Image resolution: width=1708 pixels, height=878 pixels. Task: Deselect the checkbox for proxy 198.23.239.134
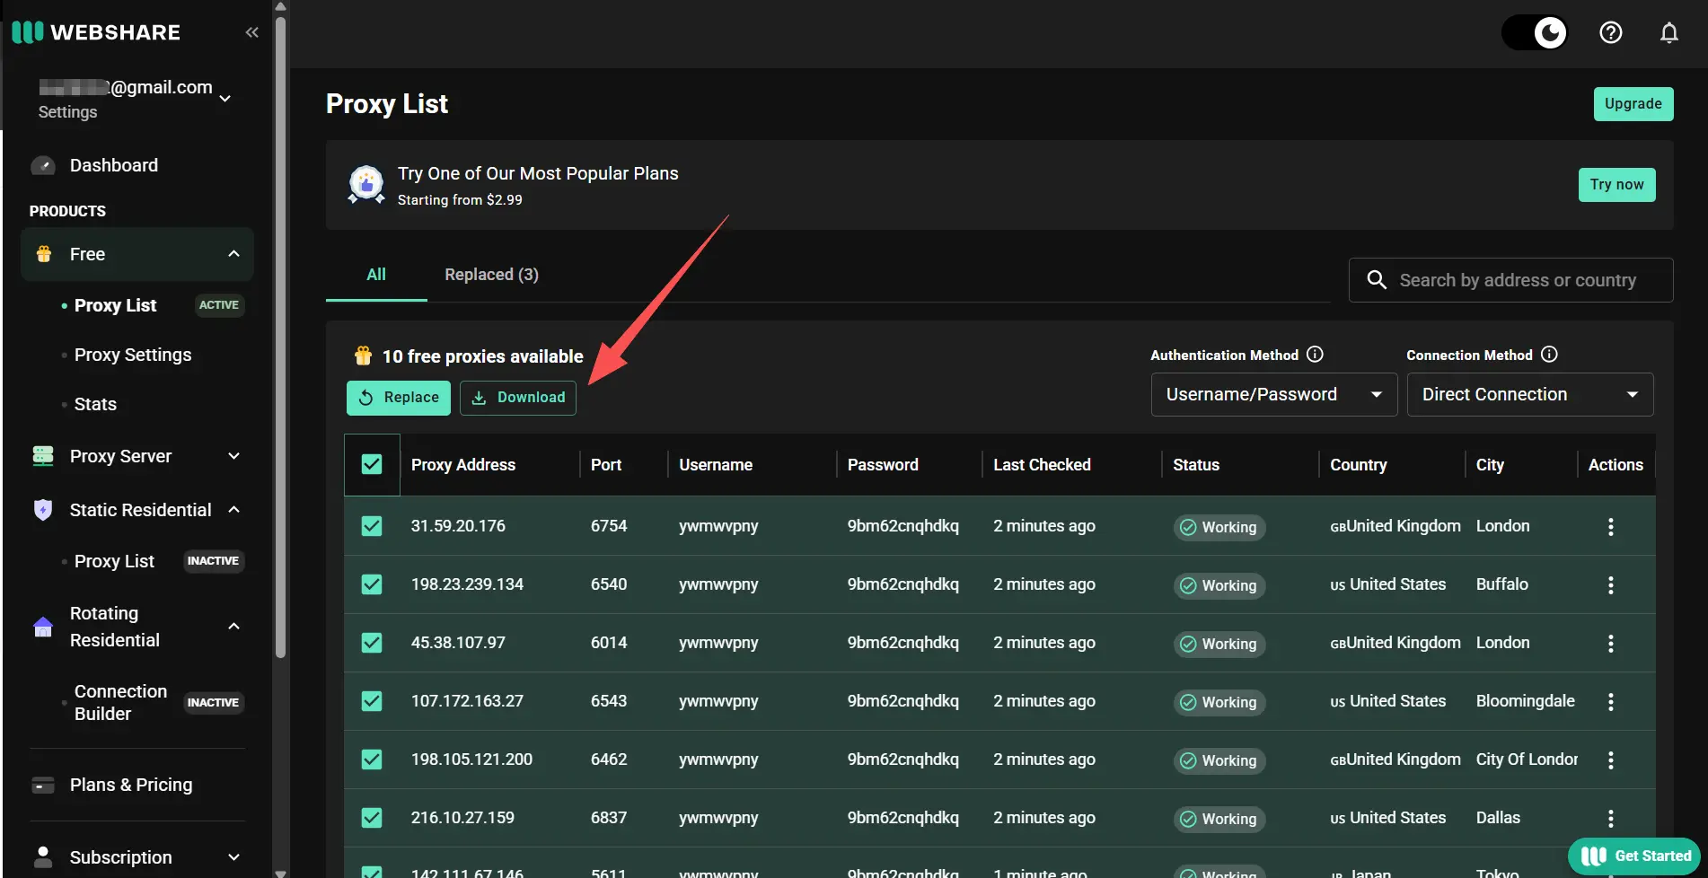[371, 584]
